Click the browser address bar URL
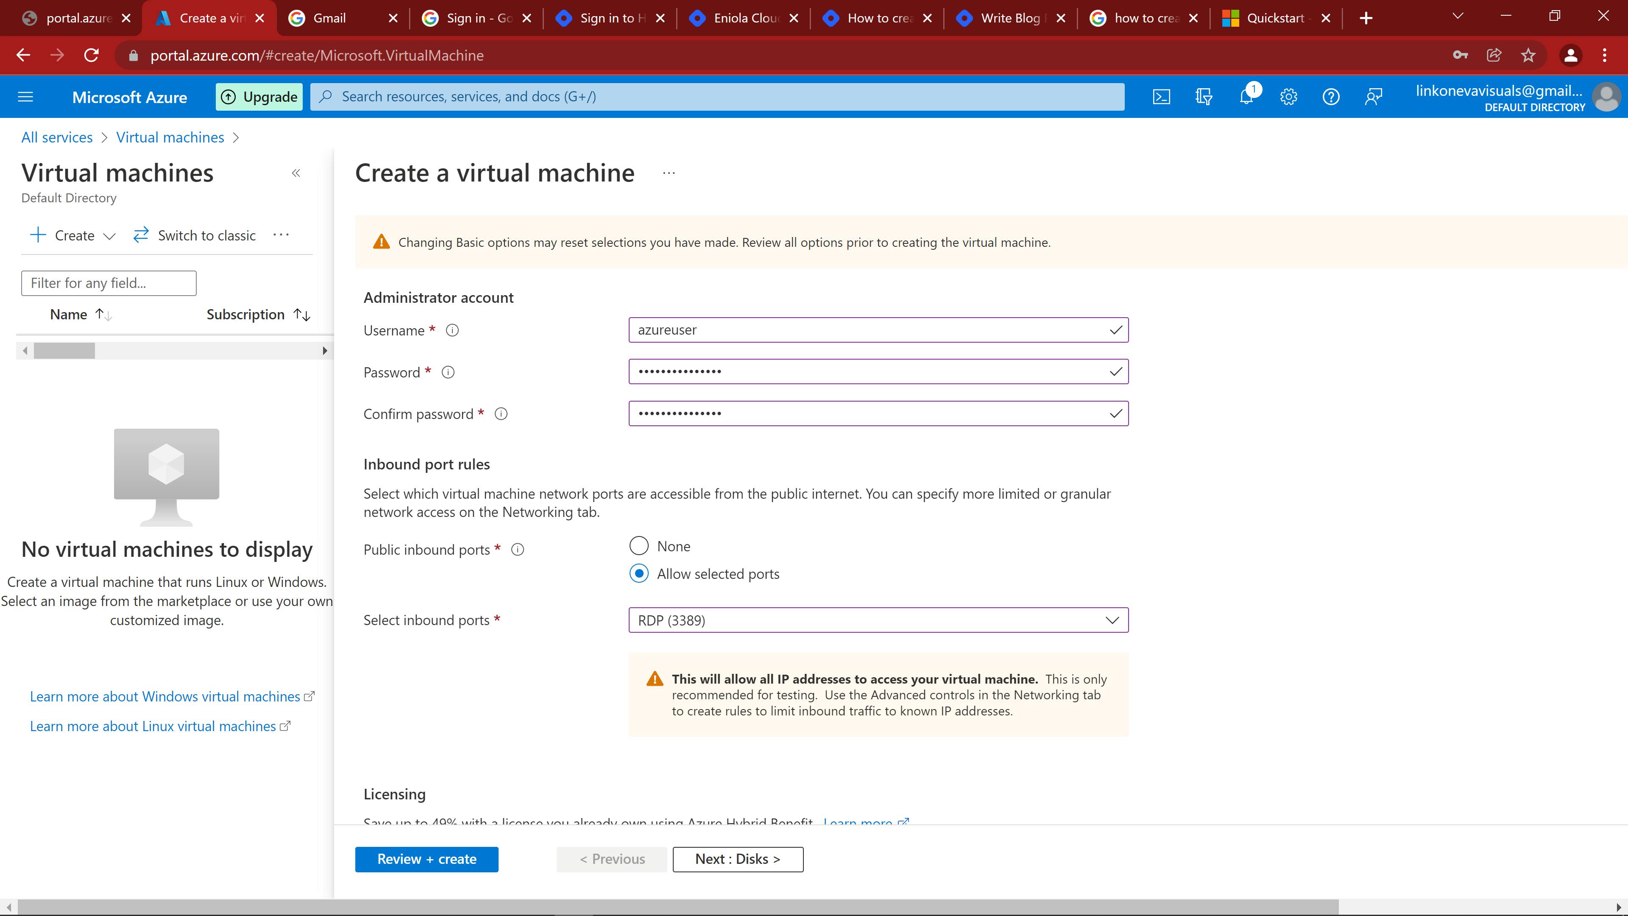 point(317,55)
